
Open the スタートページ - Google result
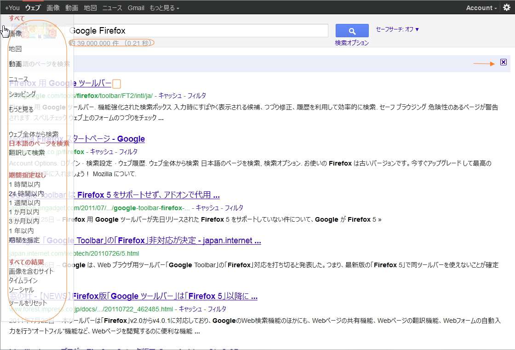(x=77, y=139)
